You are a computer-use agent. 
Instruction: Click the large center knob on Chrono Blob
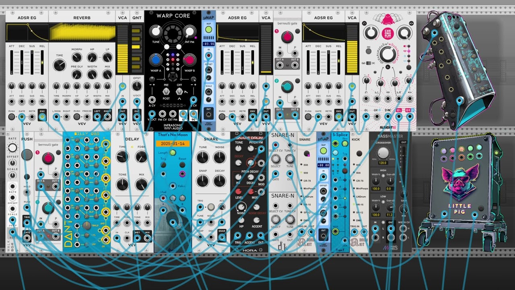387,54
